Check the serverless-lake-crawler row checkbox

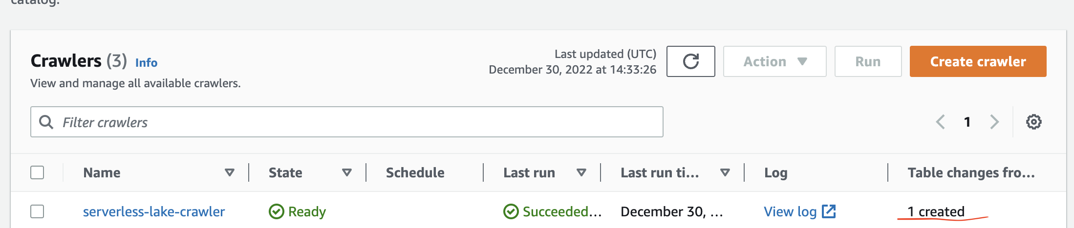click(37, 211)
